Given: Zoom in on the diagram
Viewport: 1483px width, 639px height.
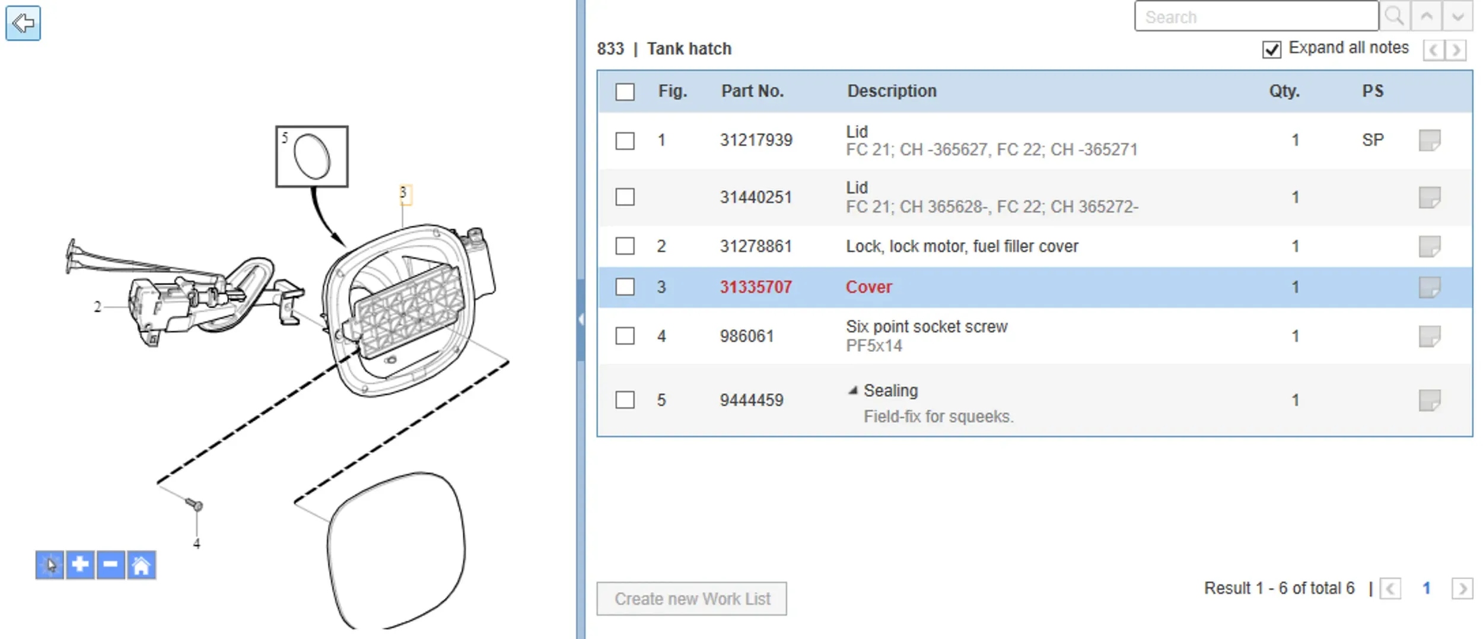Looking at the screenshot, I should [80, 565].
